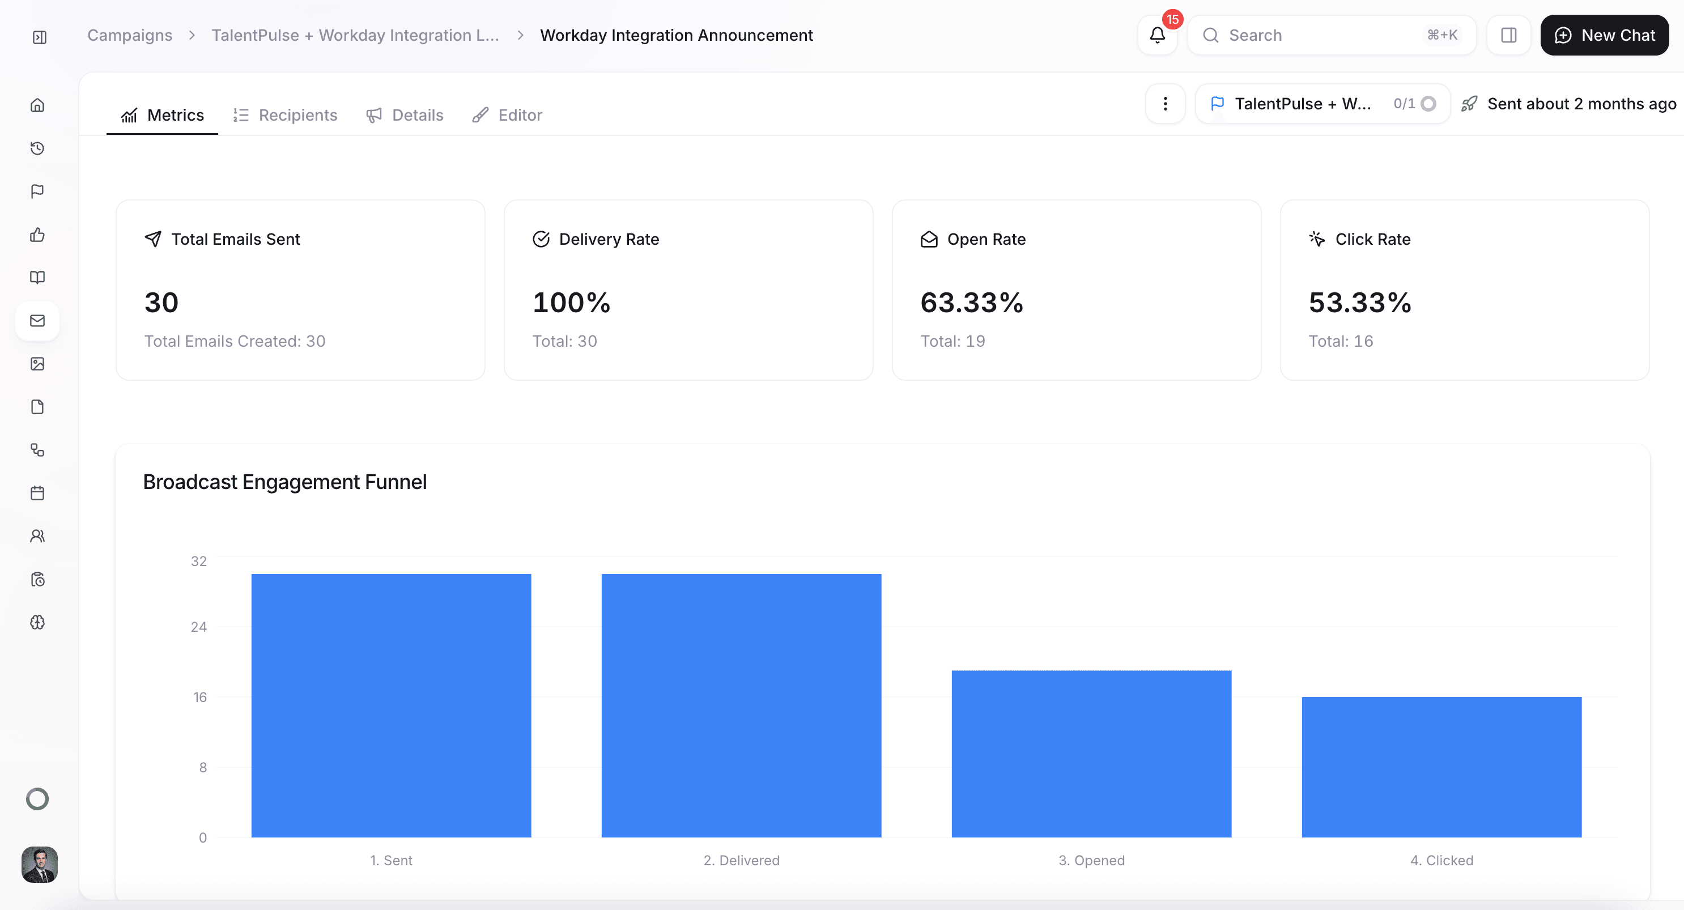This screenshot has height=910, width=1684.
Task: Open the history clock icon
Action: [37, 148]
